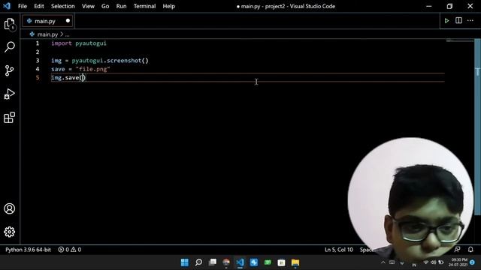
Task: Click the breadcrumb ellipsis after main.py
Action: point(67,35)
